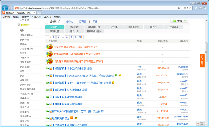This screenshot has height=127, width=209.
Task: Open post 淘宝交易可以合约化，亲，你会怎么玩？
Action: pos(76,47)
